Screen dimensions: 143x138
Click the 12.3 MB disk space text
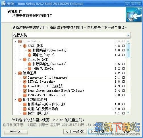click(57, 120)
